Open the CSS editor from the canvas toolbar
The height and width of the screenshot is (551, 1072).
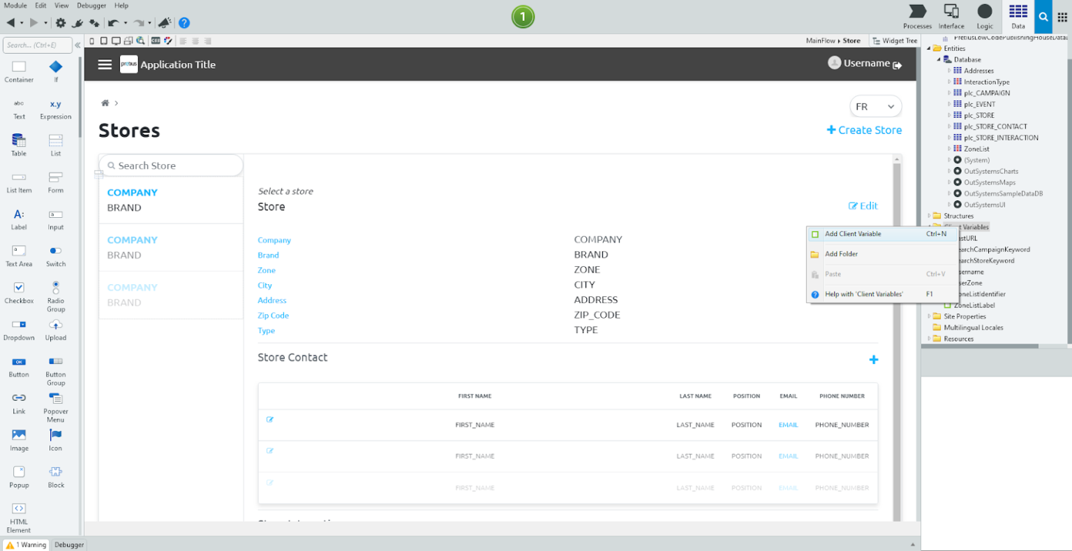click(156, 41)
